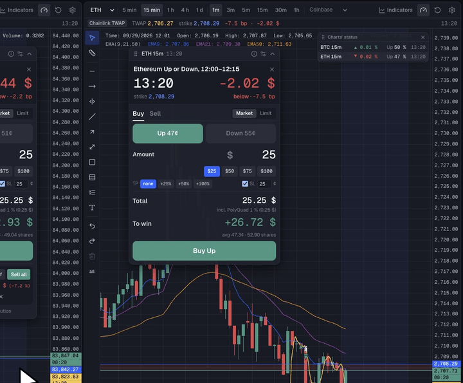Toggle the SL checkbox in ETH 15m panel
This screenshot has width=463, height=383.
click(x=245, y=184)
